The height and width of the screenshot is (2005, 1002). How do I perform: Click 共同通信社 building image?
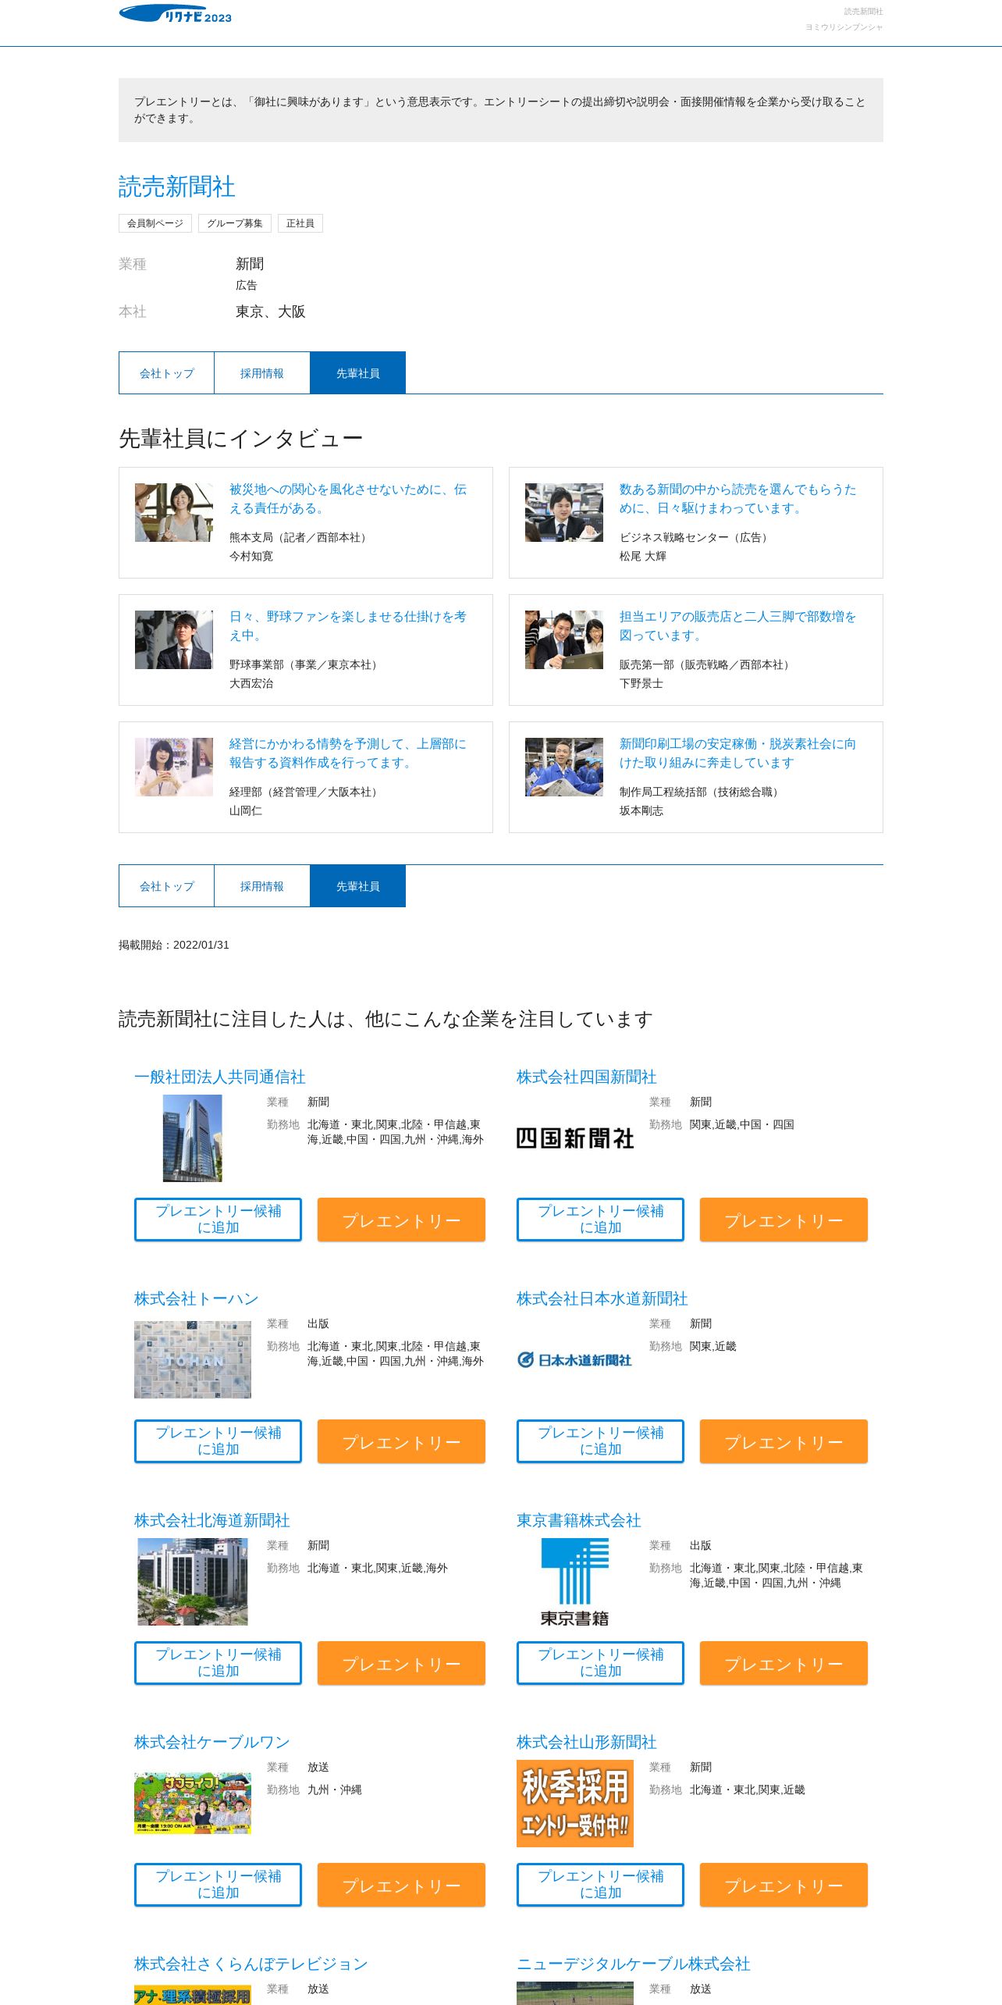[193, 1138]
